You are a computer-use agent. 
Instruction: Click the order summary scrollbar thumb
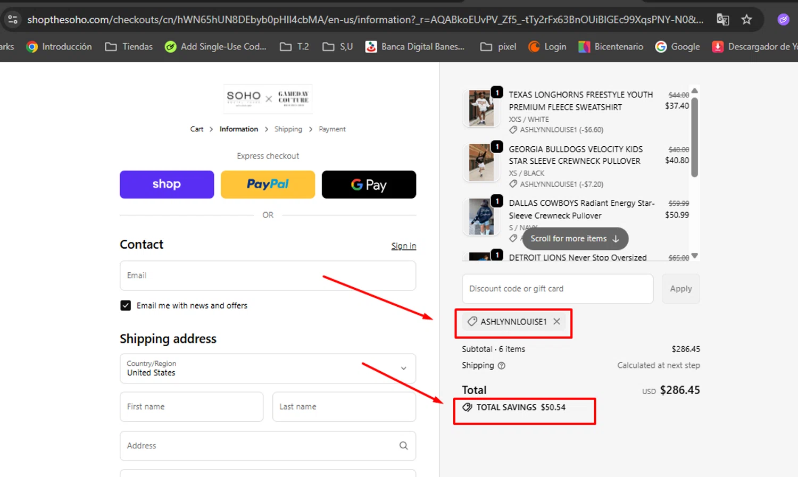coord(694,137)
